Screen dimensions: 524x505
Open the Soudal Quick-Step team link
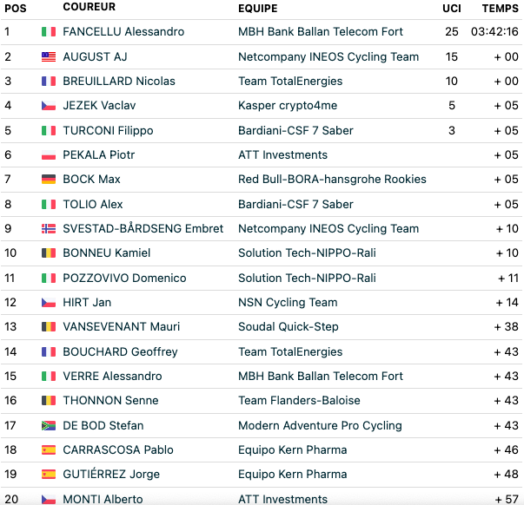coord(288,327)
